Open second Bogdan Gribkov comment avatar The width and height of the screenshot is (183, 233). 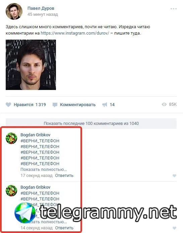pos(11,190)
